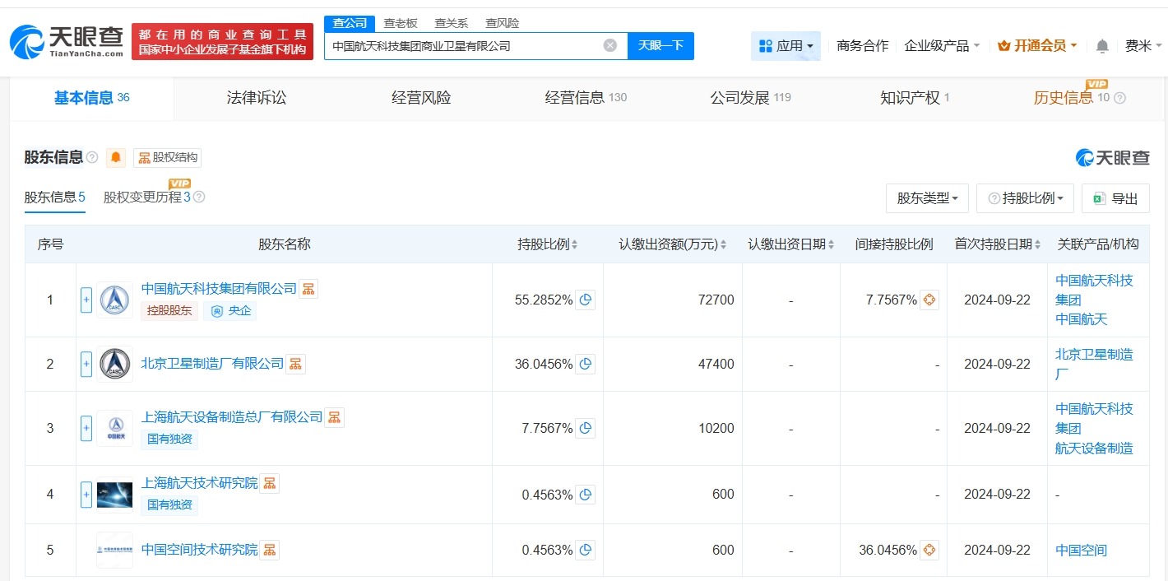Click the 天眼一下 search button
Screen dimensions: 1168x581
tap(661, 45)
